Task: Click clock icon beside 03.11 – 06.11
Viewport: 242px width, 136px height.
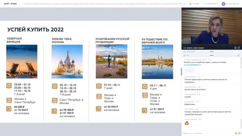Action: pos(145,87)
